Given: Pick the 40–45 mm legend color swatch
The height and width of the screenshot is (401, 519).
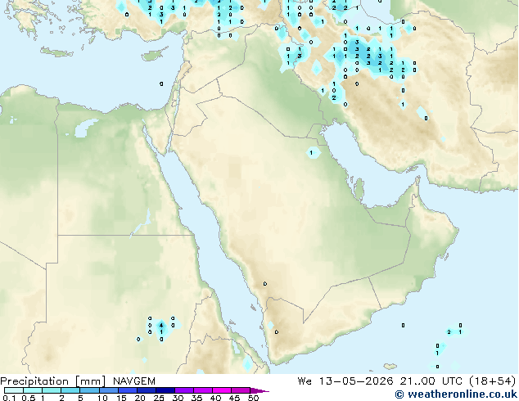Looking at the screenshot, I should (x=222, y=390).
